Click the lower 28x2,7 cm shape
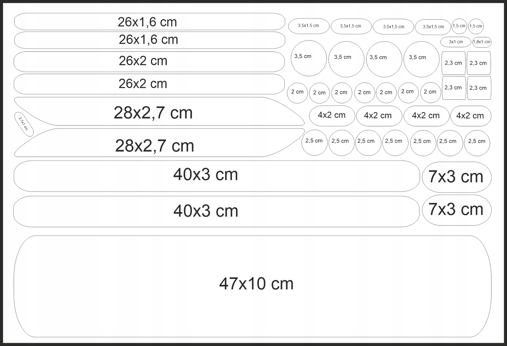 pyautogui.click(x=158, y=143)
